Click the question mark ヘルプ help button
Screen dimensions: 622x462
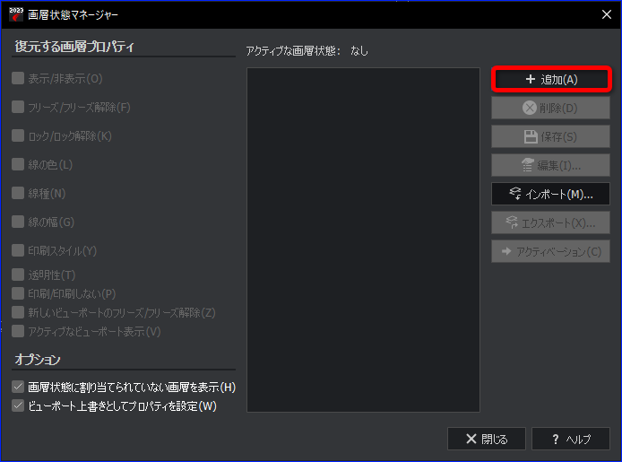pyautogui.click(x=570, y=439)
